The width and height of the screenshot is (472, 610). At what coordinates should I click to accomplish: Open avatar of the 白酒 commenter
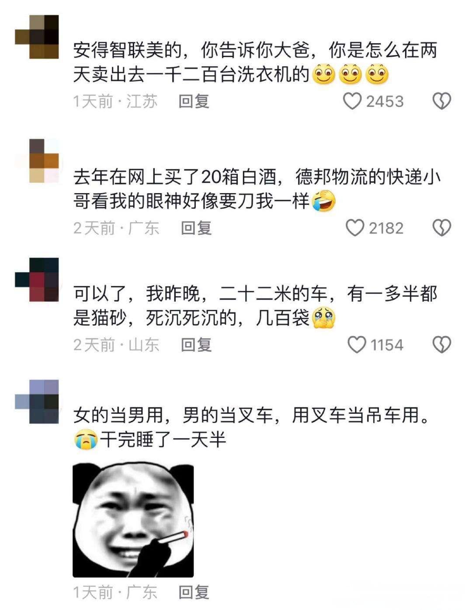37,161
